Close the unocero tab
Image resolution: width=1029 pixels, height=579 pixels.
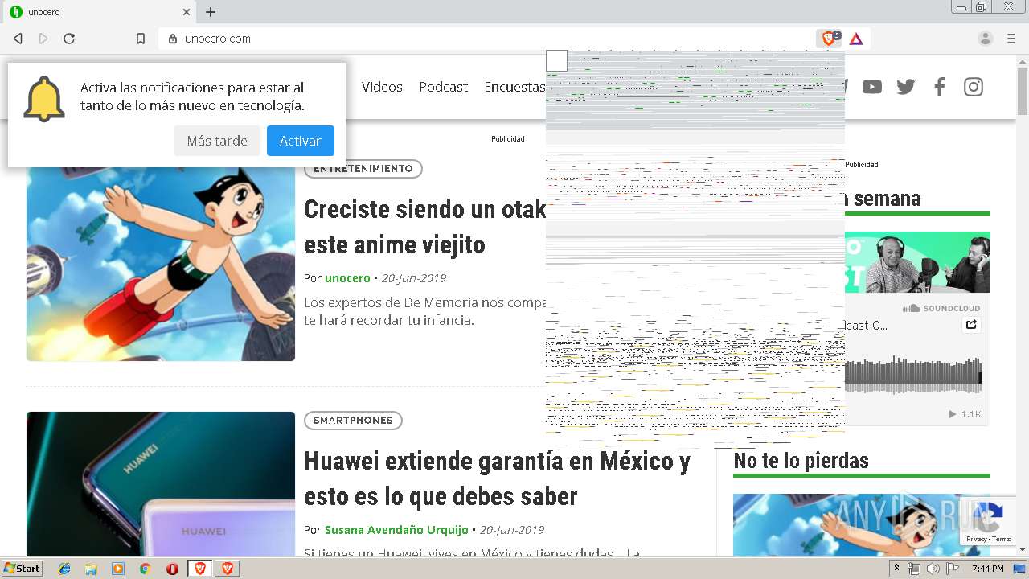point(187,12)
